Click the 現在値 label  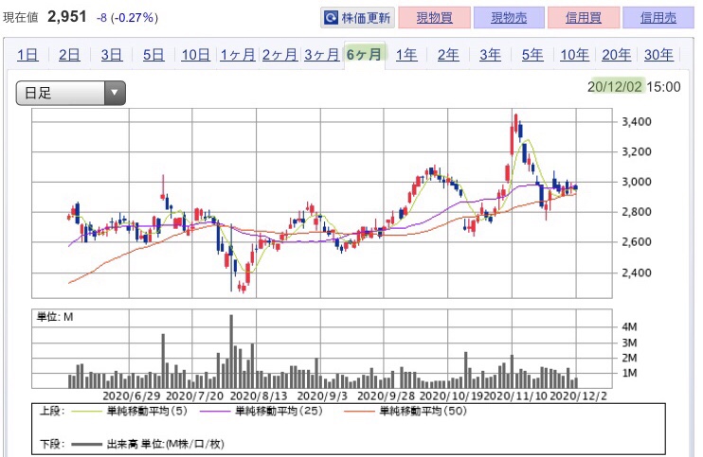coord(20,18)
